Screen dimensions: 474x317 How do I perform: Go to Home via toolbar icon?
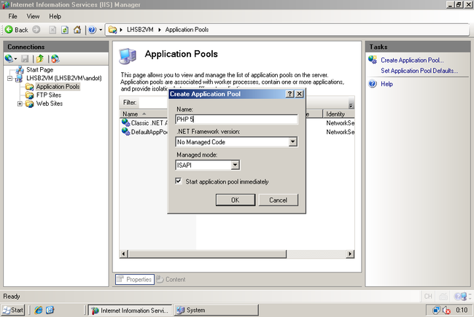click(77, 30)
